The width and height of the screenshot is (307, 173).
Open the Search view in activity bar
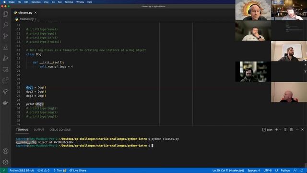(5, 25)
